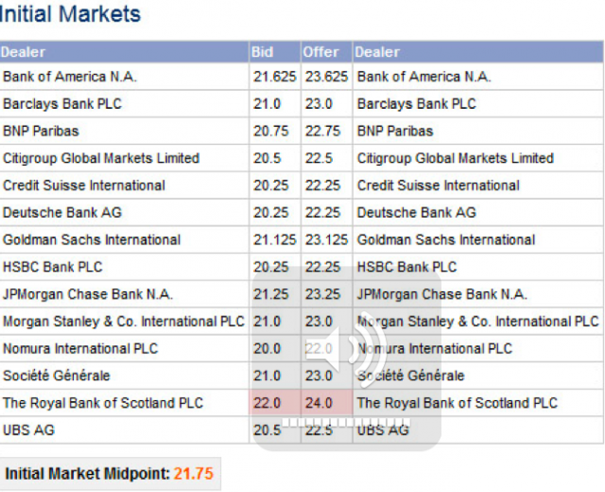The image size is (605, 492).
Task: Click the volume level indicator bar
Action: point(346,421)
